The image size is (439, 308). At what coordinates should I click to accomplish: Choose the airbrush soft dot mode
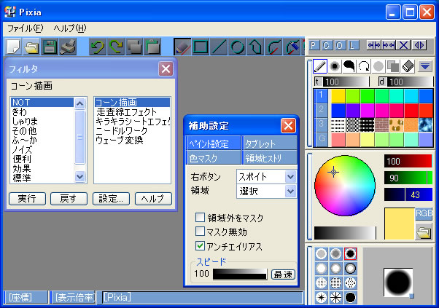[x=335, y=66]
